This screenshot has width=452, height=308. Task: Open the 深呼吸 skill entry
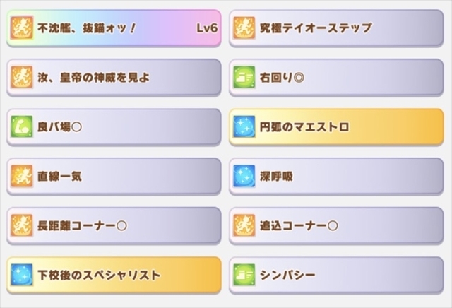(336, 177)
